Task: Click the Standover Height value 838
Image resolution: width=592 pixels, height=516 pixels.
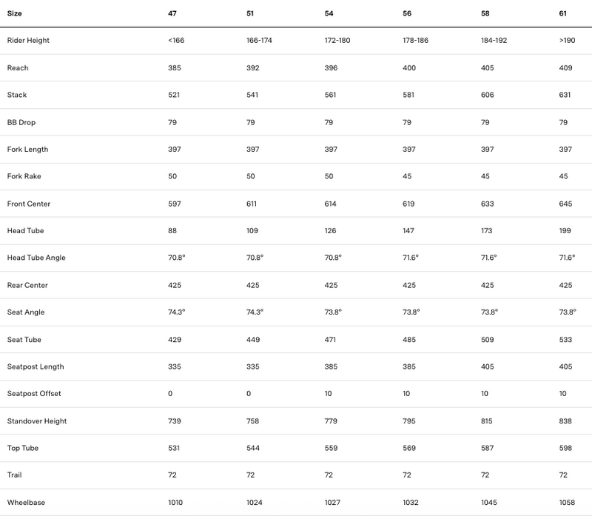Action: click(565, 421)
